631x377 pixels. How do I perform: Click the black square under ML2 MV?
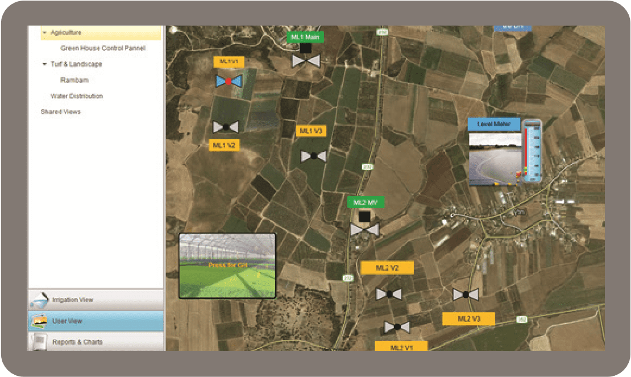pos(364,217)
